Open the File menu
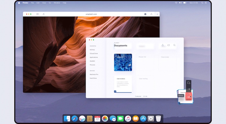This screenshot has width=226, height=124. click(x=32, y=3)
